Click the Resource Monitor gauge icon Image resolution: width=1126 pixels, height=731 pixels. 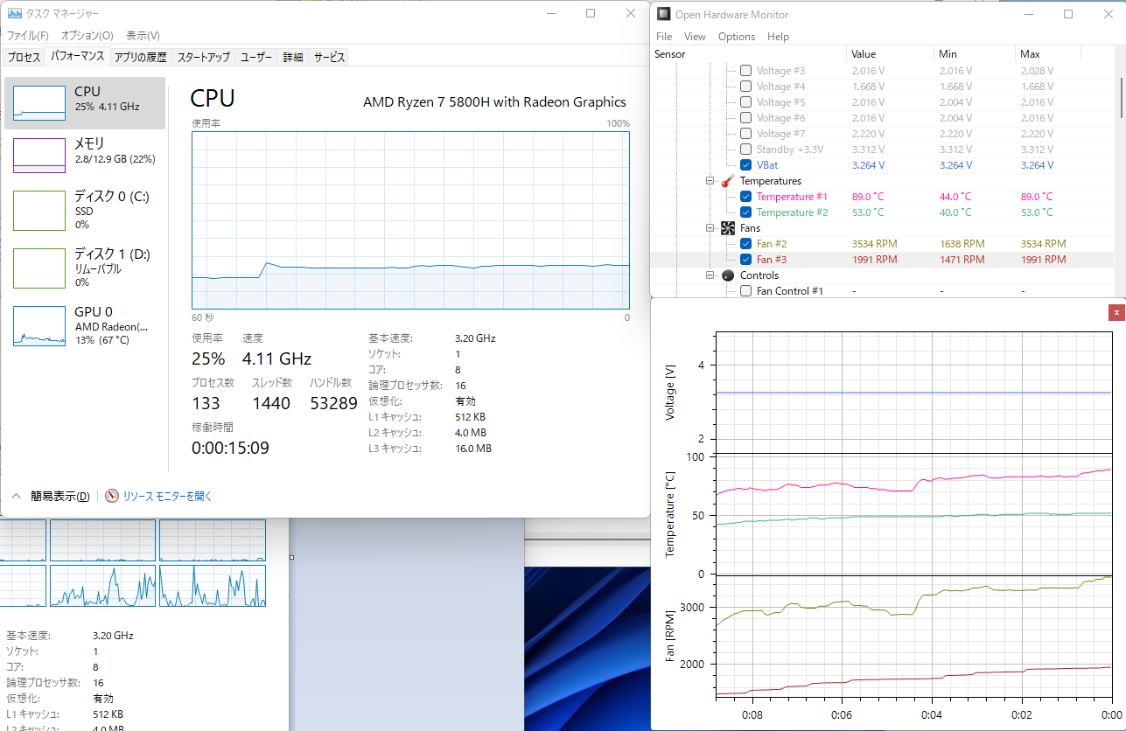[x=112, y=496]
